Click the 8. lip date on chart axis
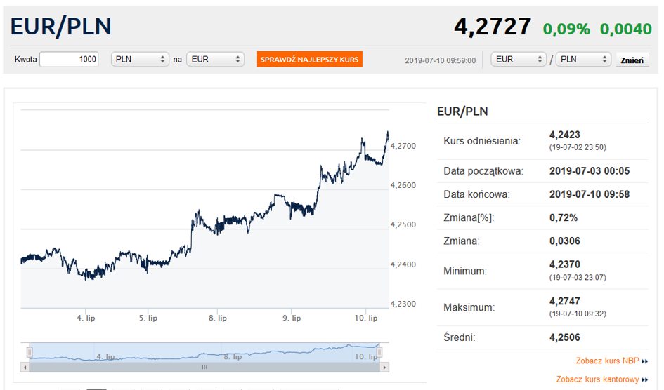The image size is (664, 390). coord(218,318)
